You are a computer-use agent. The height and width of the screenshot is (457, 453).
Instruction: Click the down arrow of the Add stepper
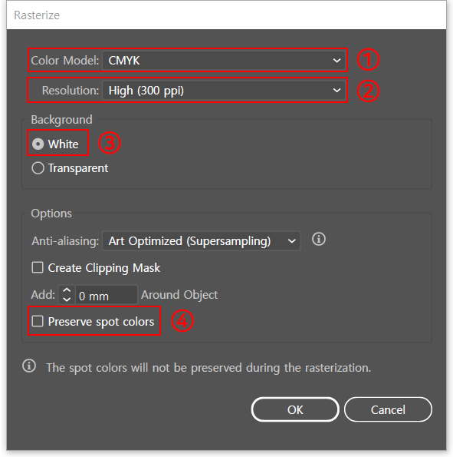click(x=67, y=300)
